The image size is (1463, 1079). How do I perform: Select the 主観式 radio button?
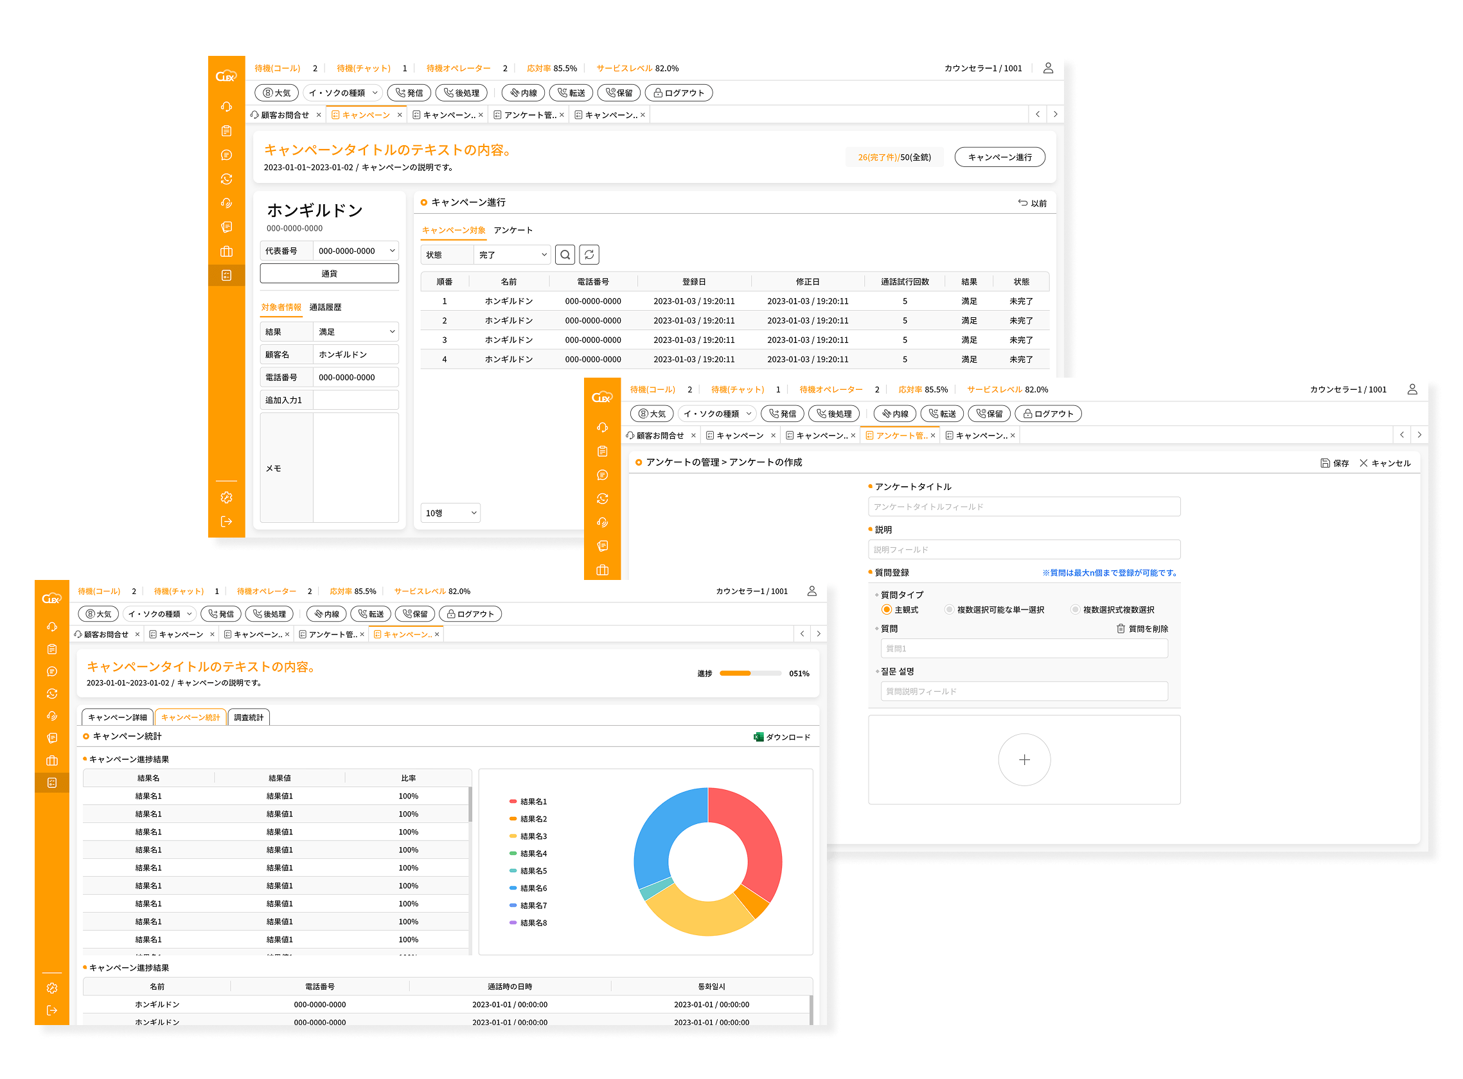pyautogui.click(x=887, y=610)
